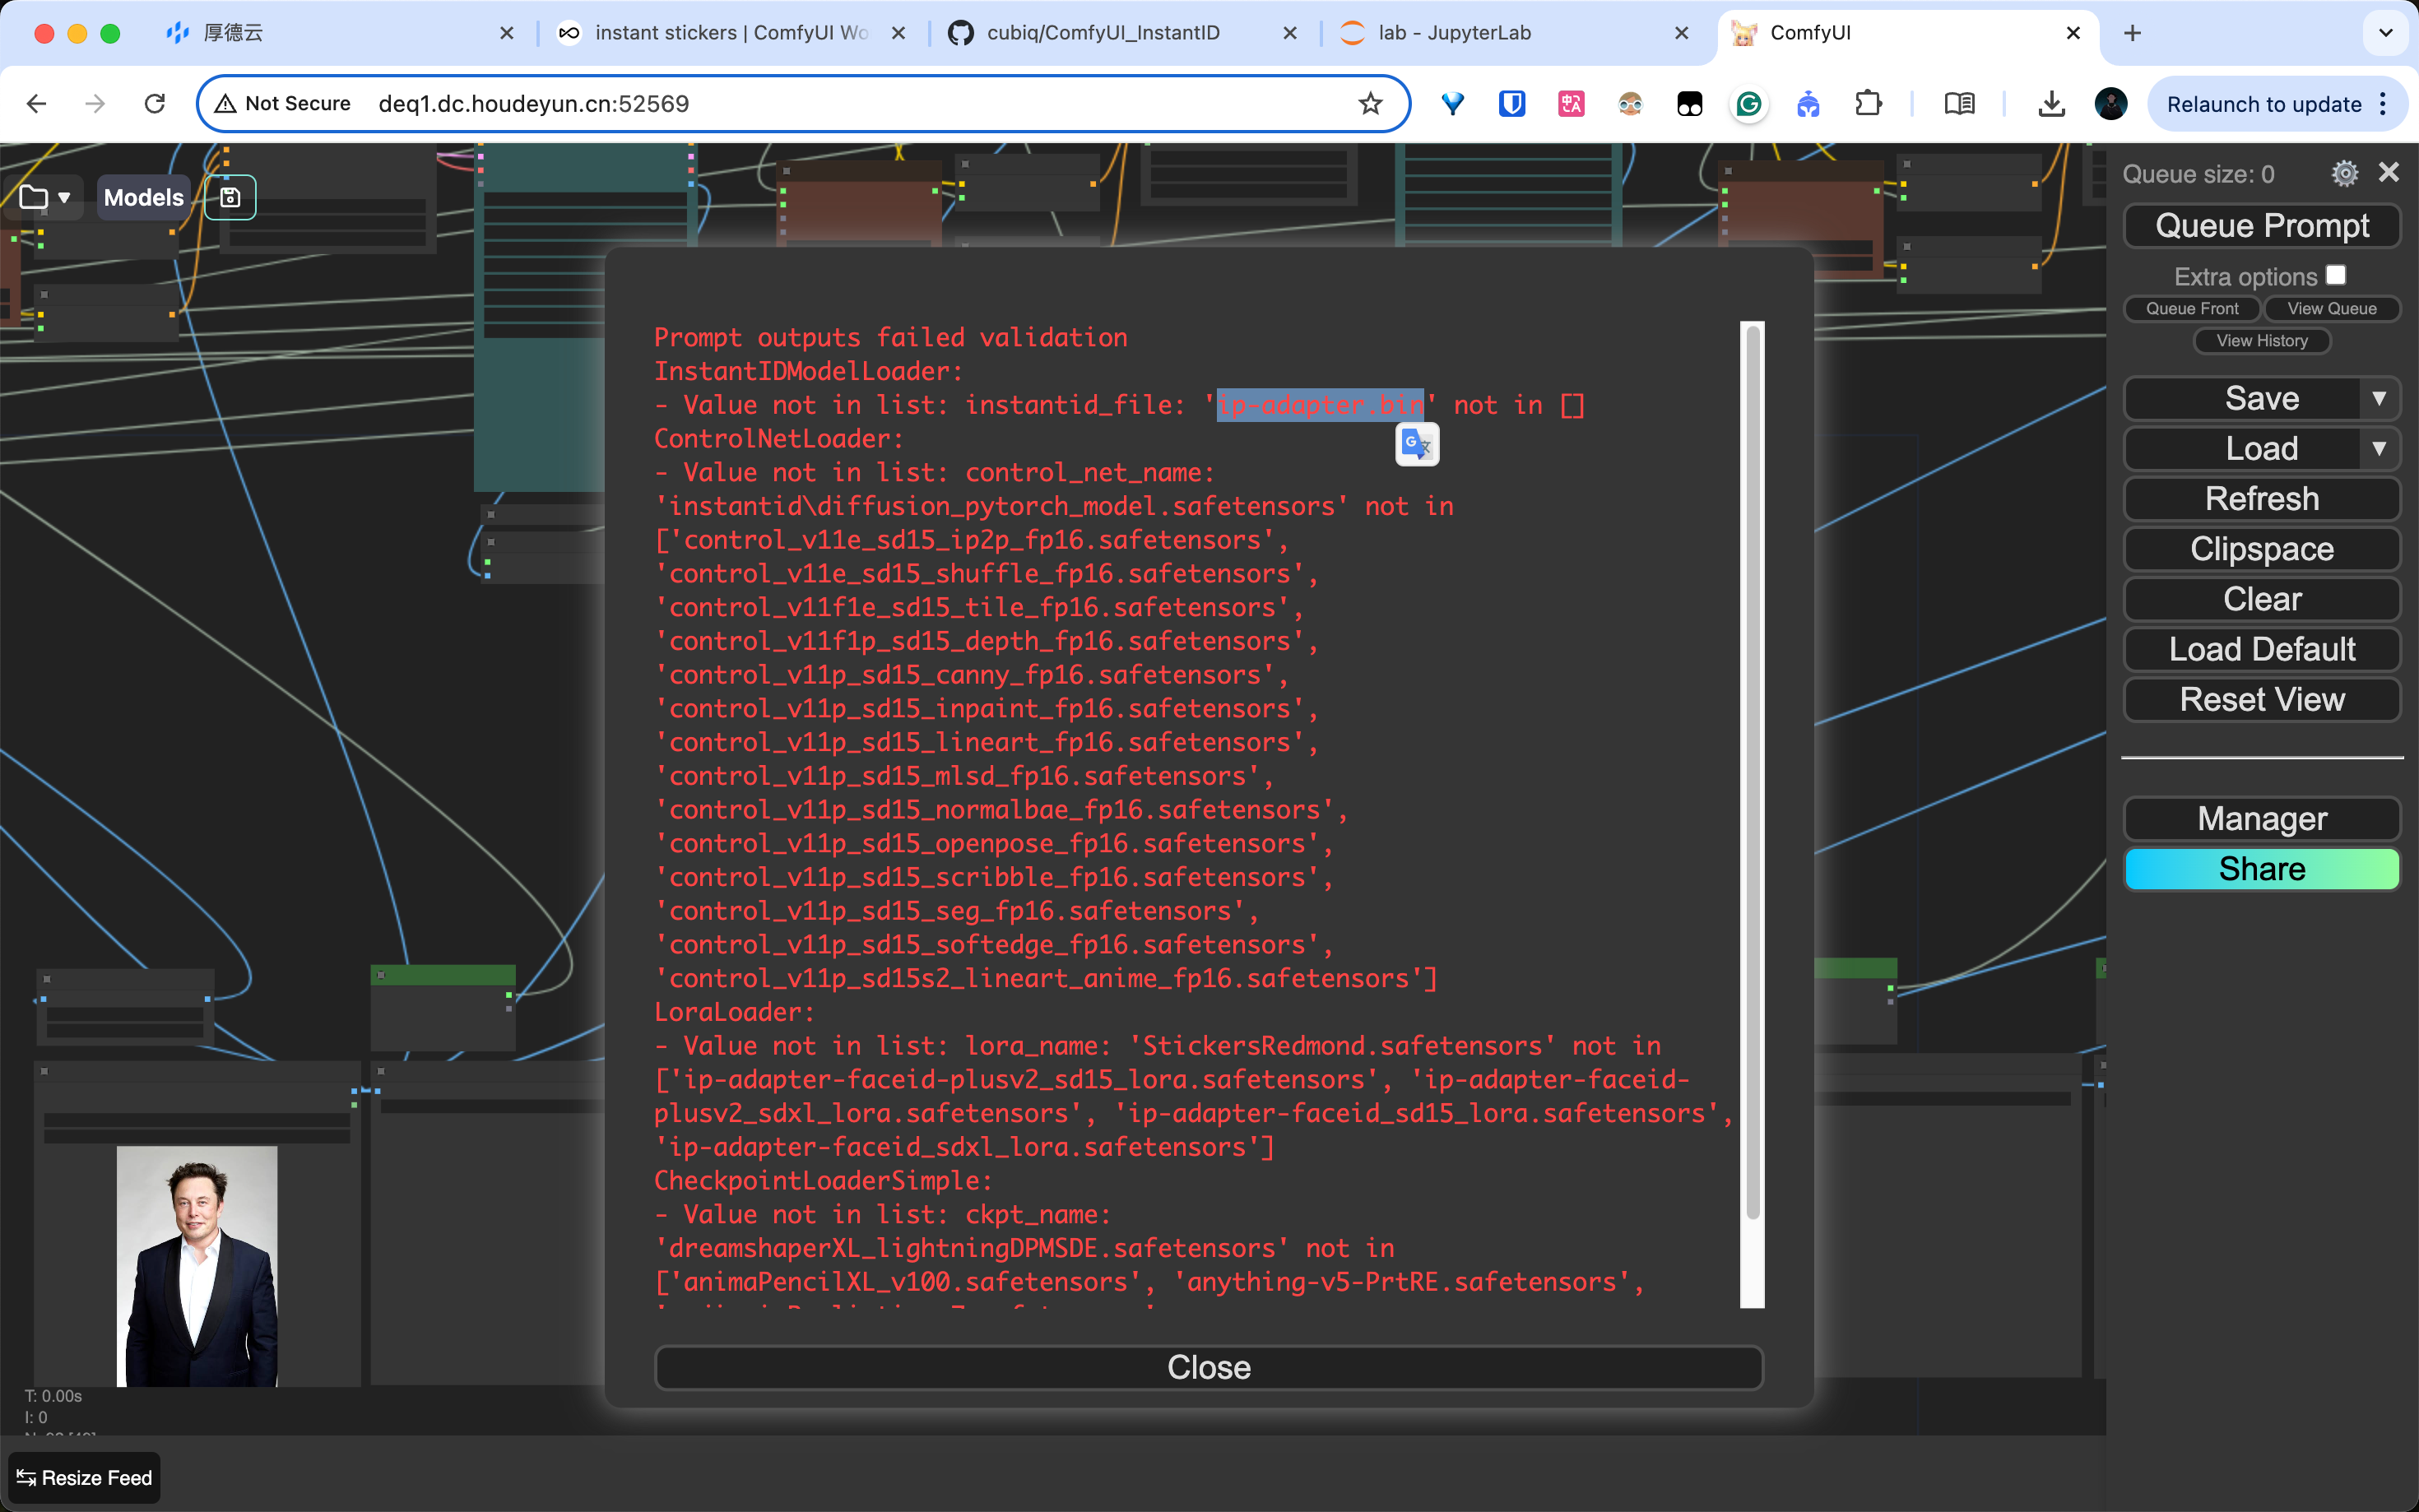This screenshot has height=1512, width=2419.
Task: Click the save workflow icon beside Models
Action: (x=230, y=197)
